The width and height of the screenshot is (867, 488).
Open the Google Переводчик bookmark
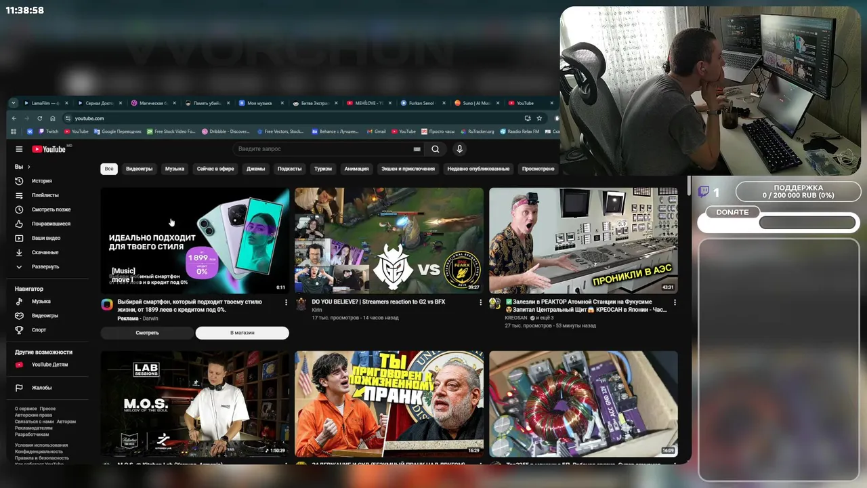(x=117, y=131)
